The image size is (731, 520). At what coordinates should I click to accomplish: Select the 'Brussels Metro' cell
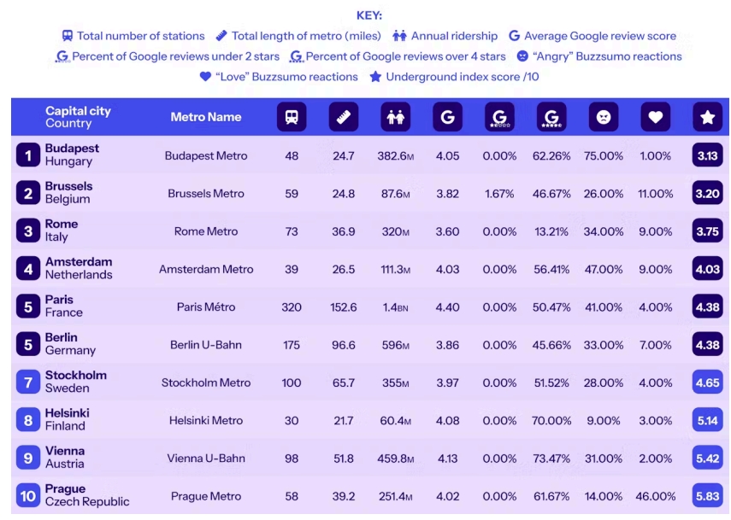(x=205, y=193)
